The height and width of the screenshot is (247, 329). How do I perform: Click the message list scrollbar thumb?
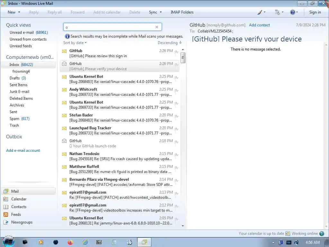click(x=183, y=58)
